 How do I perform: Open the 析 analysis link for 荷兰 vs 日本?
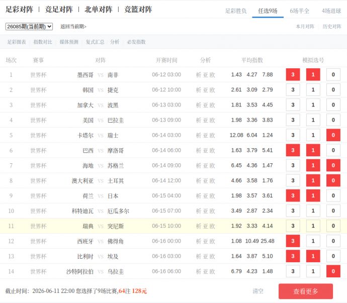pyautogui.click(x=199, y=196)
